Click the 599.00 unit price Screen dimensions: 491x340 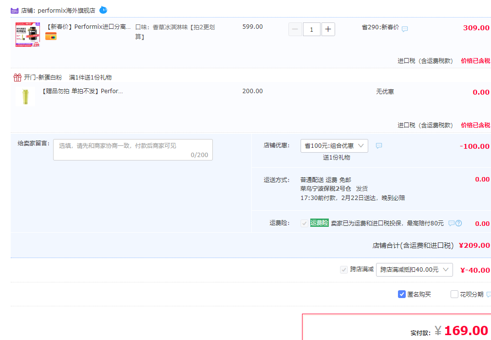252,27
